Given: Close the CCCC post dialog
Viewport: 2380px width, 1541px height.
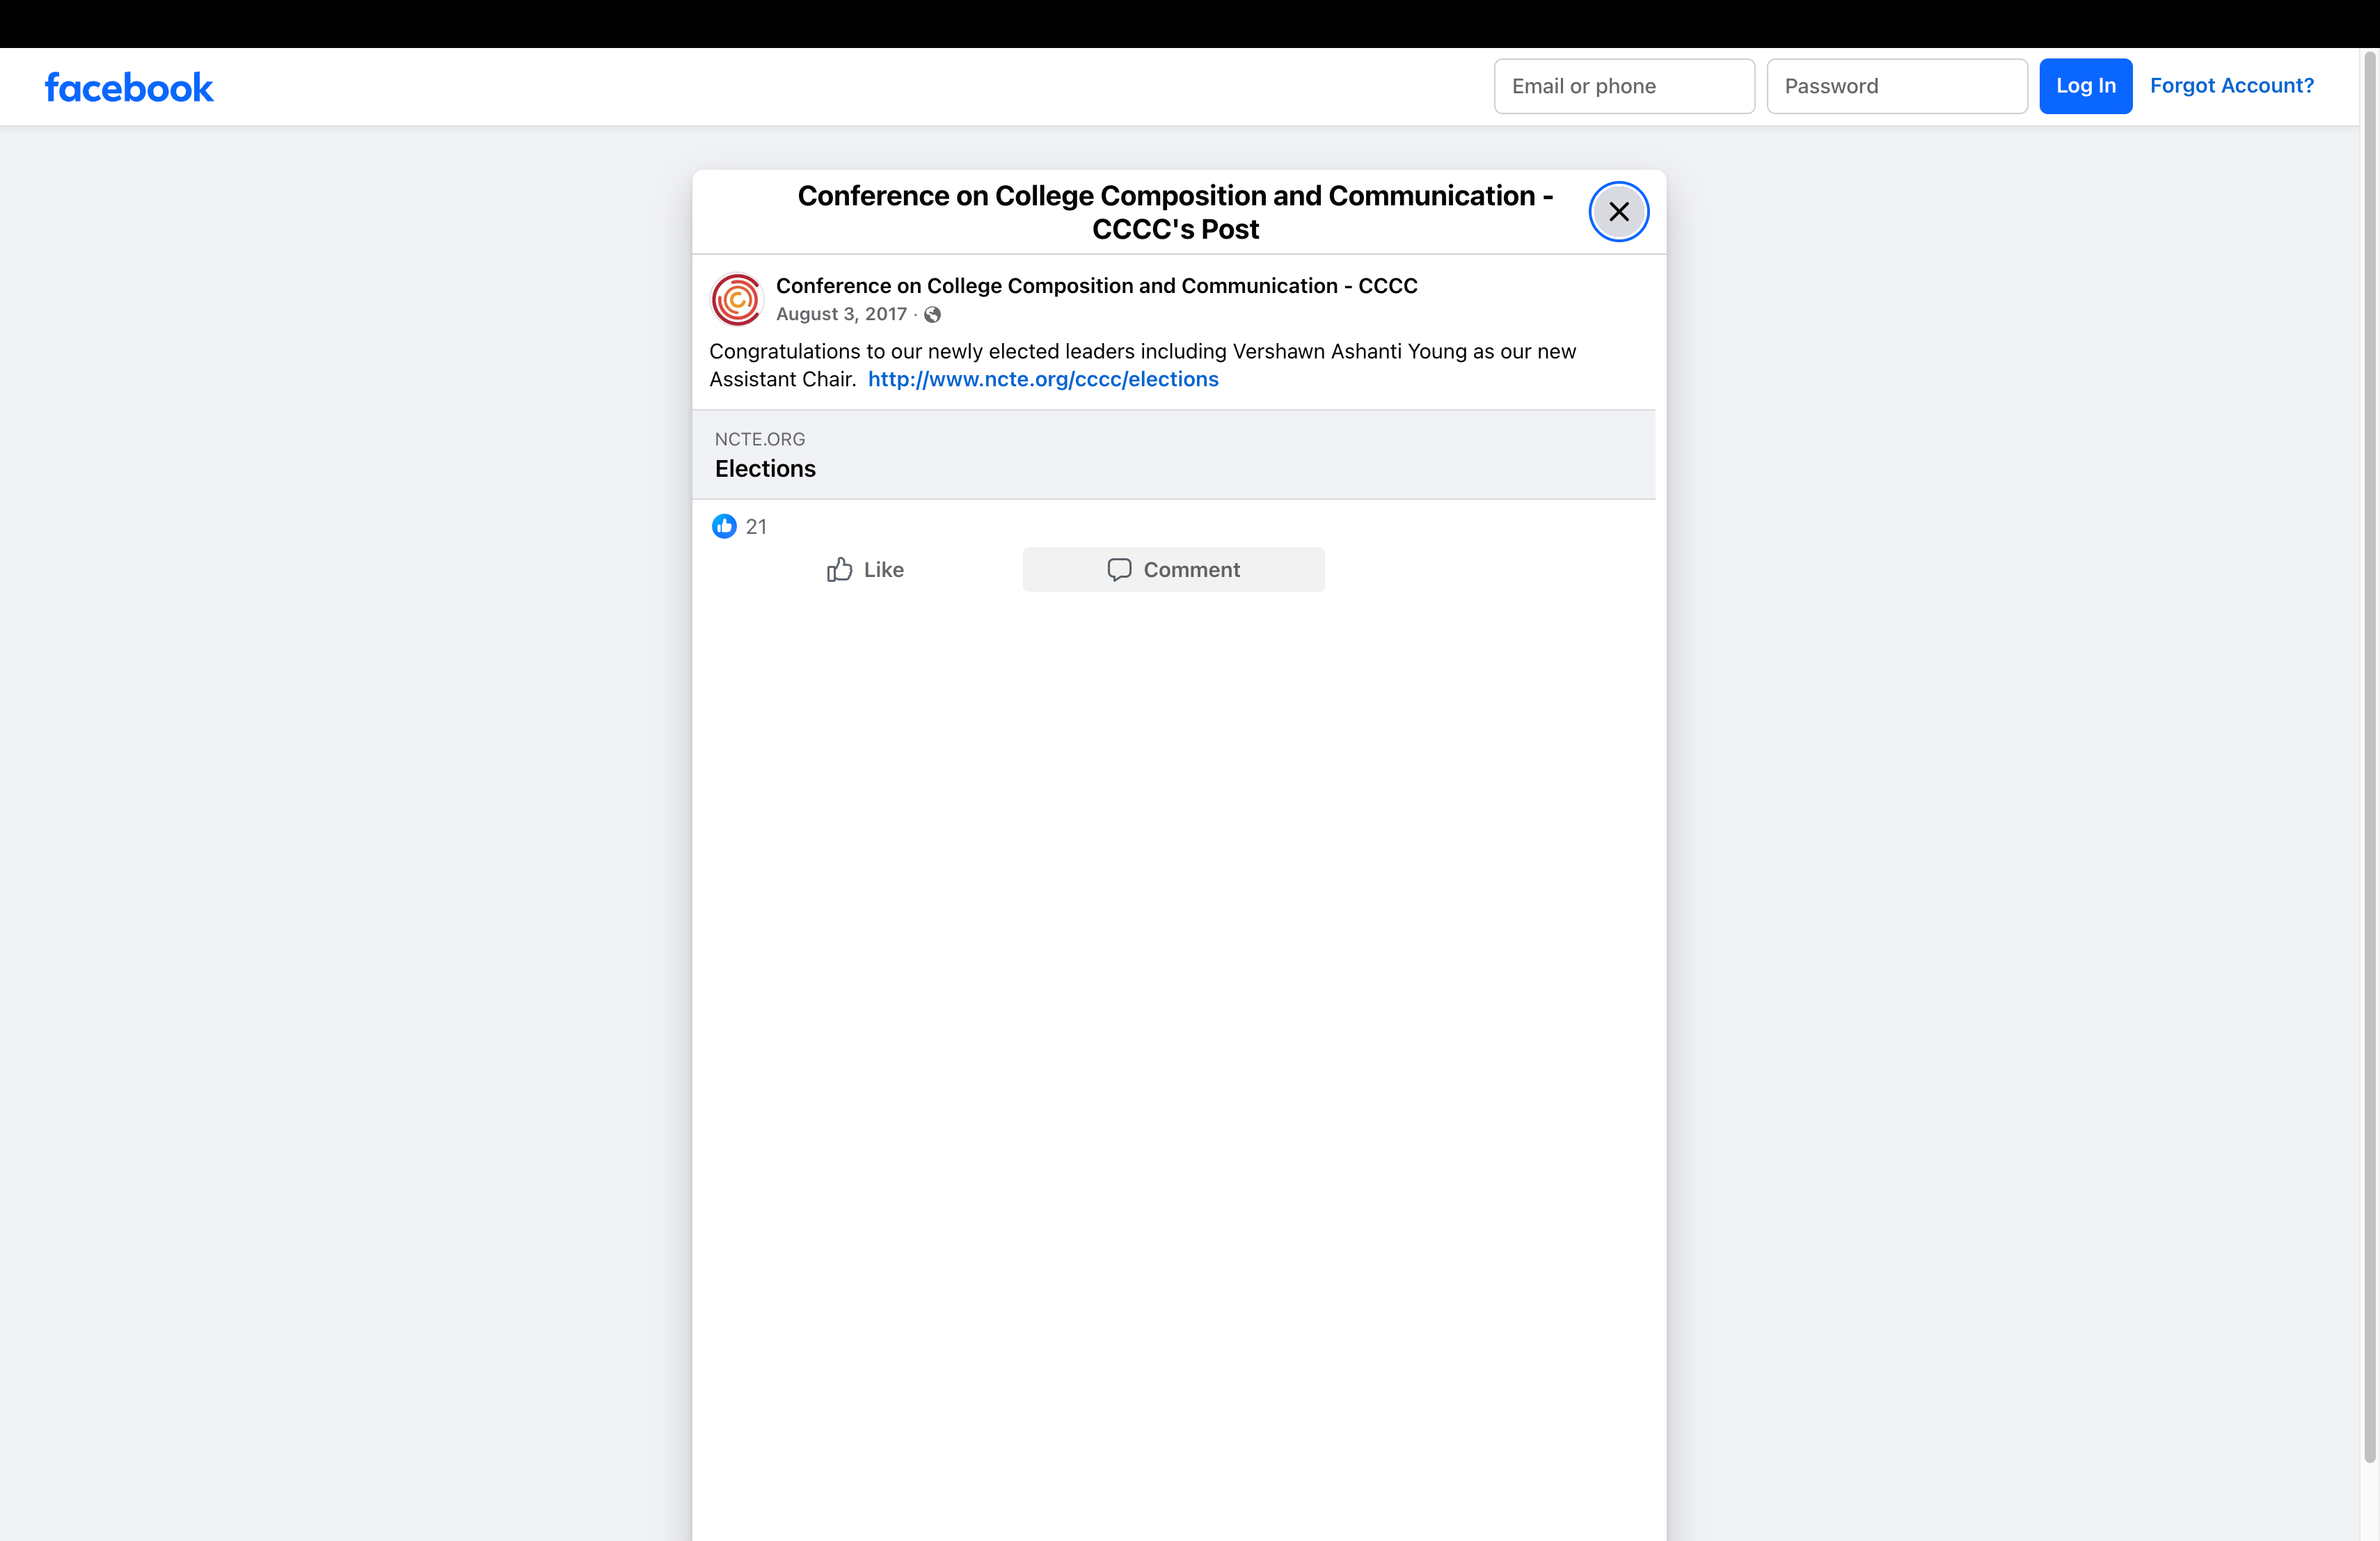Looking at the screenshot, I should click(1618, 212).
